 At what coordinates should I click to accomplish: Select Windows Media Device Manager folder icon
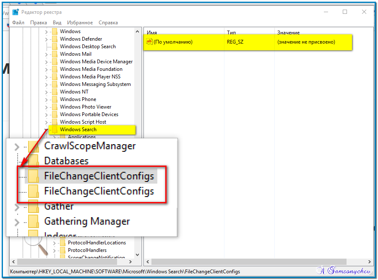[x=55, y=61]
